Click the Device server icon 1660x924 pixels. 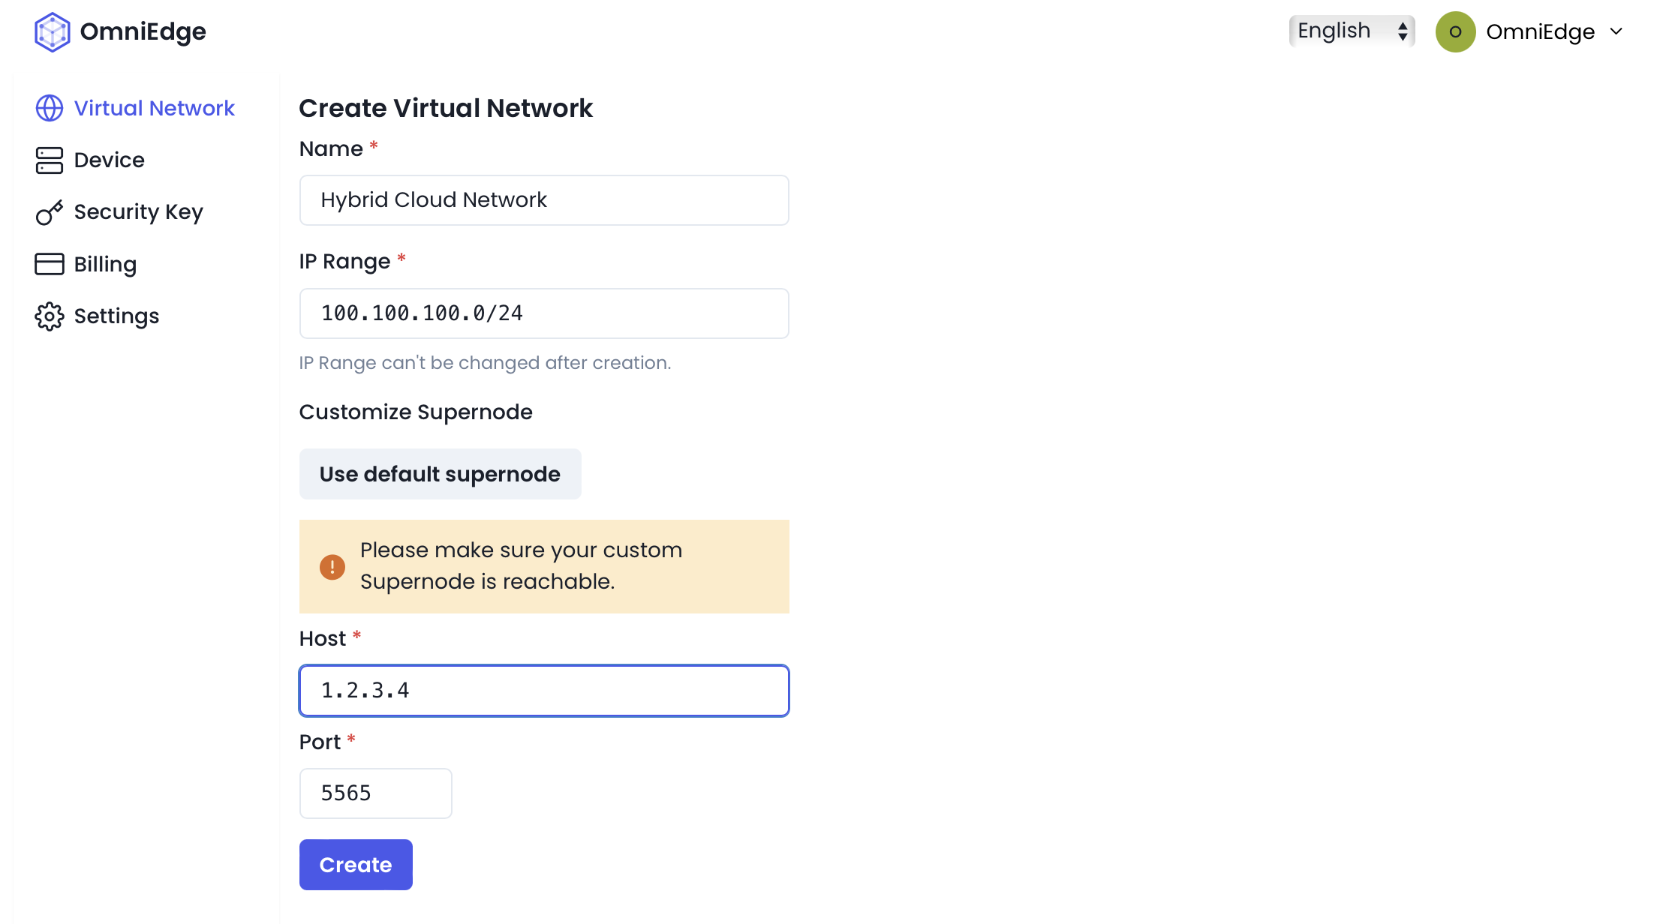pos(50,160)
